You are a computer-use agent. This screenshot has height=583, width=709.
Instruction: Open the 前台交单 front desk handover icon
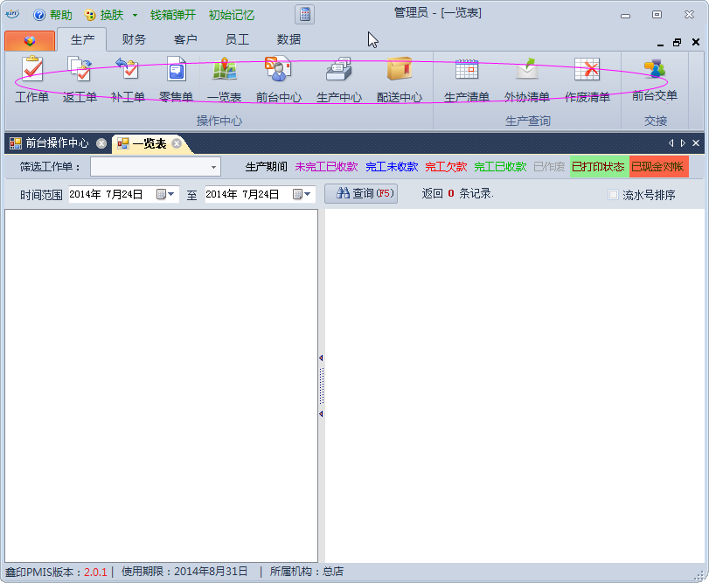pyautogui.click(x=655, y=80)
